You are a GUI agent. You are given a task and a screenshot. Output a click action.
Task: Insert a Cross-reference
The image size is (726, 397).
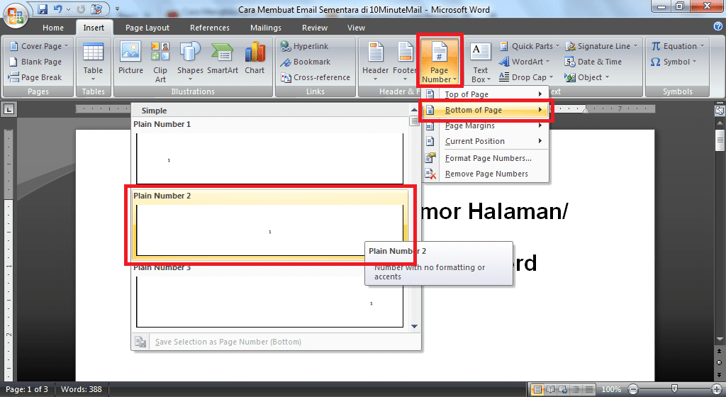coord(315,77)
